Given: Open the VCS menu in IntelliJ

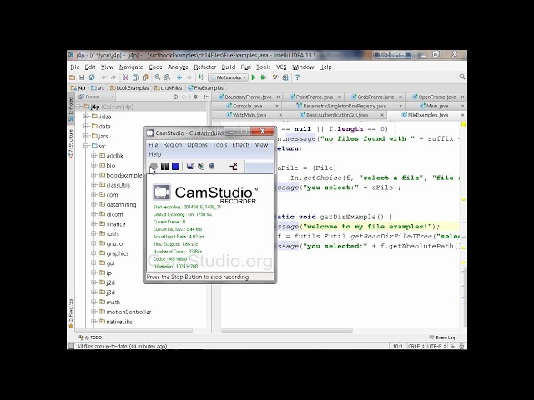Looking at the screenshot, I should 281,67.
